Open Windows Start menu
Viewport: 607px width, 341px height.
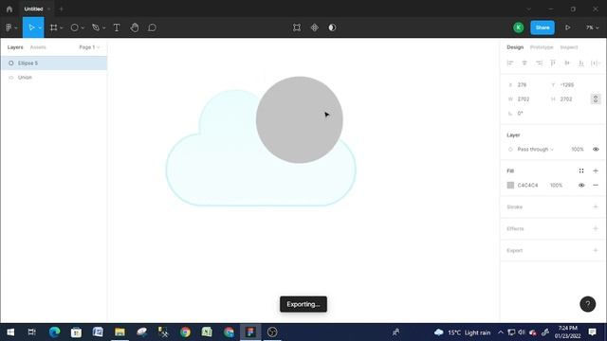(10, 332)
